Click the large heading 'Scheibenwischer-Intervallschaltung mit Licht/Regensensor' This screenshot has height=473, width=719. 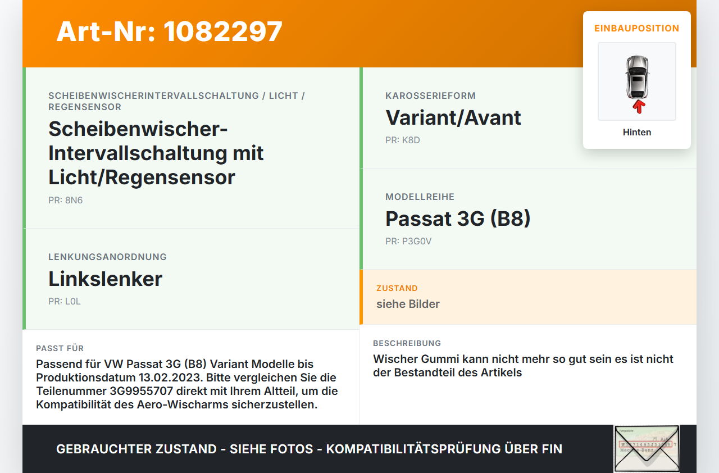pyautogui.click(x=156, y=153)
